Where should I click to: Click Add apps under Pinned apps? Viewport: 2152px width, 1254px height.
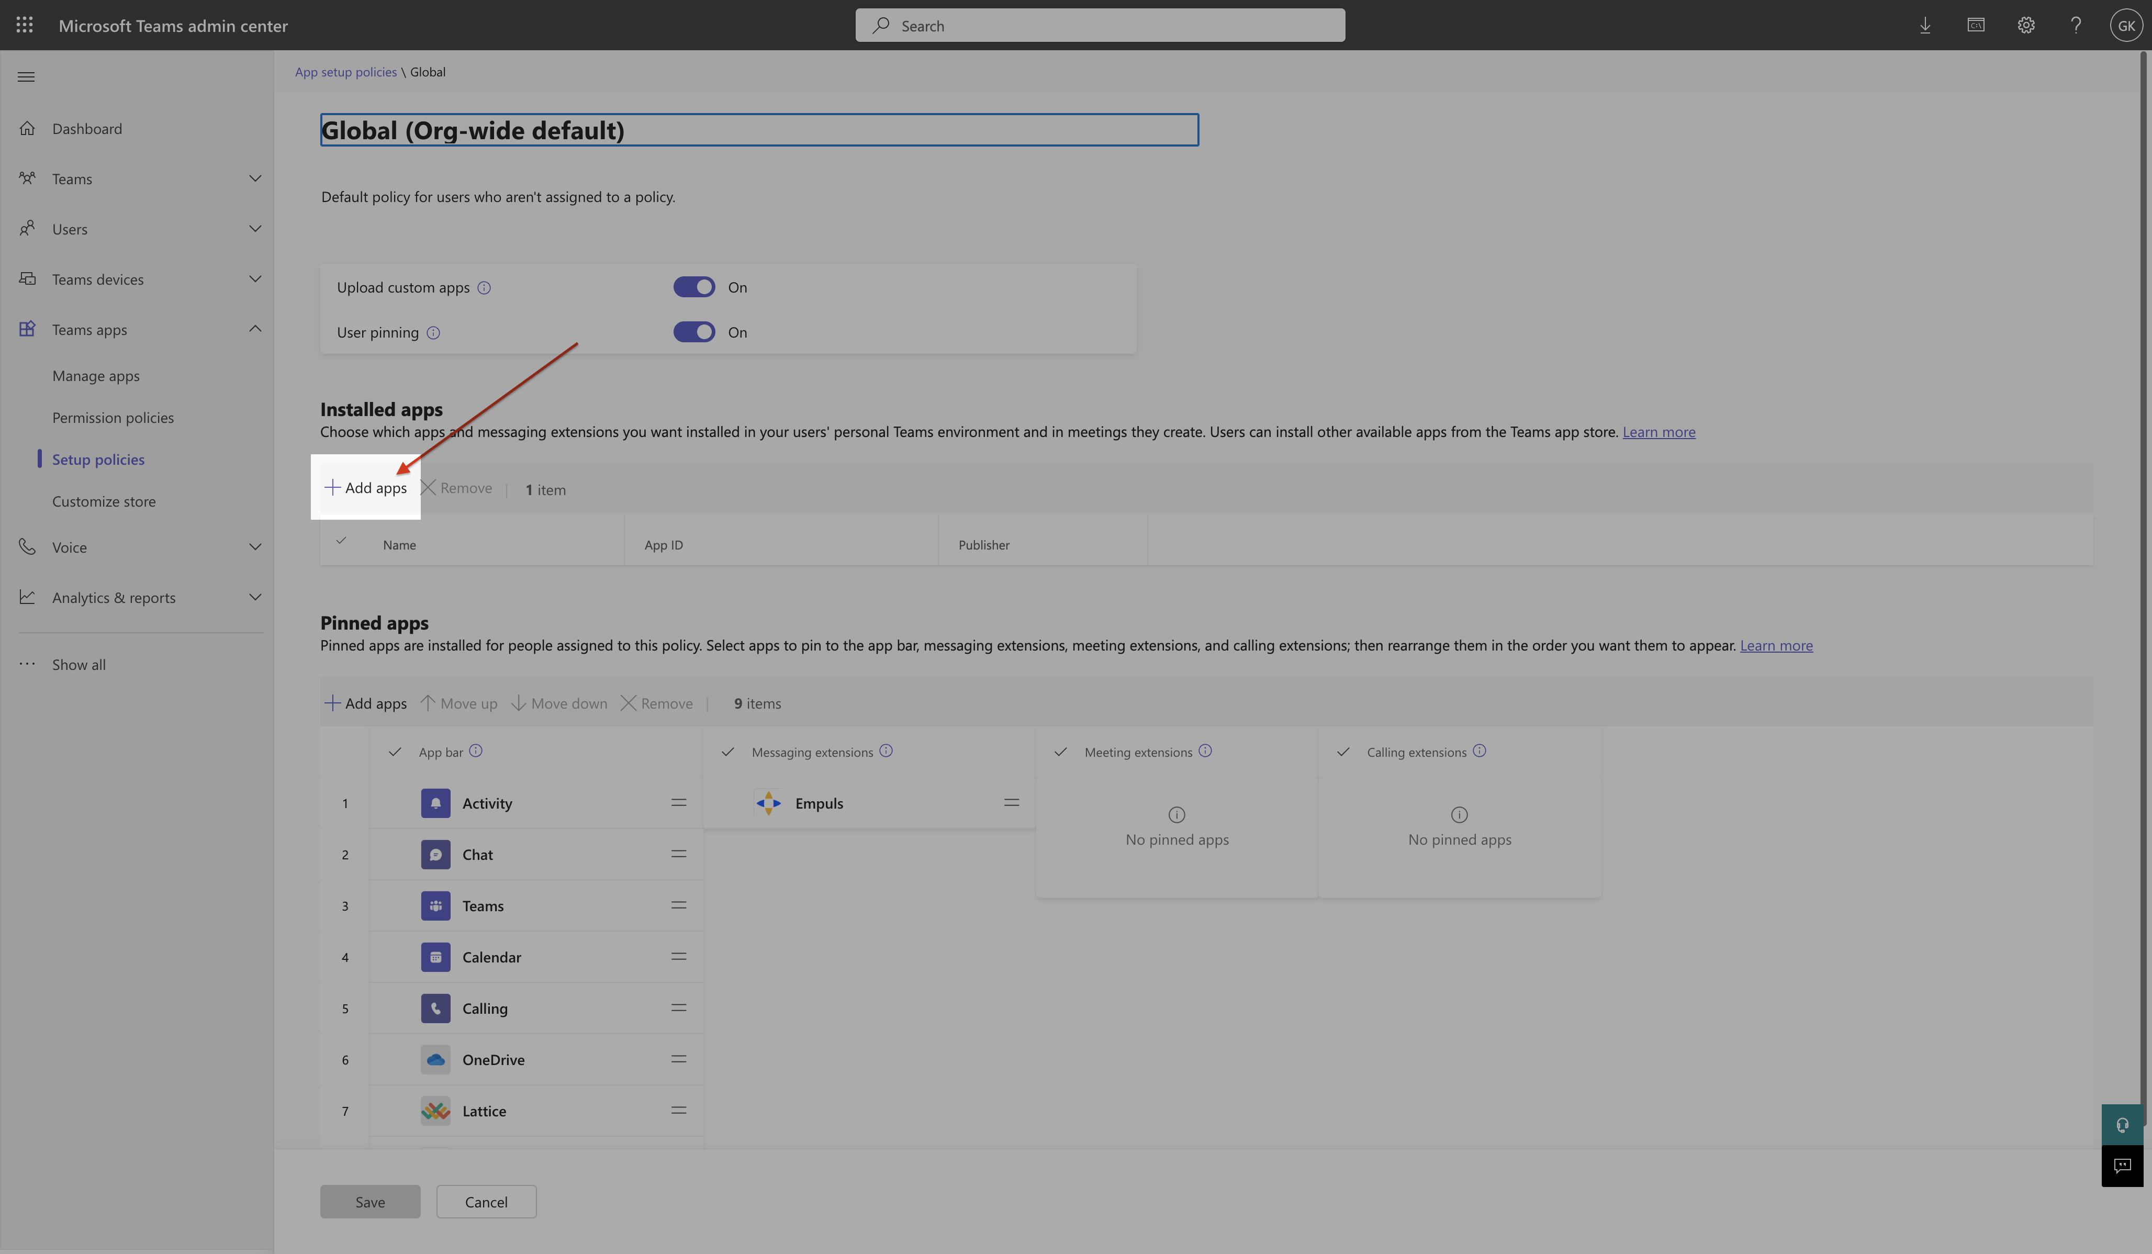click(x=365, y=703)
